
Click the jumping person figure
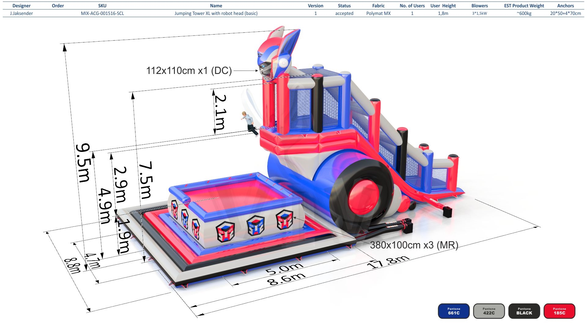[x=250, y=123]
